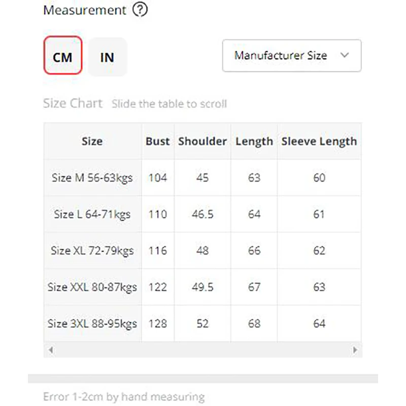
Task: Open the Manufacturer Size dropdown
Action: click(291, 56)
